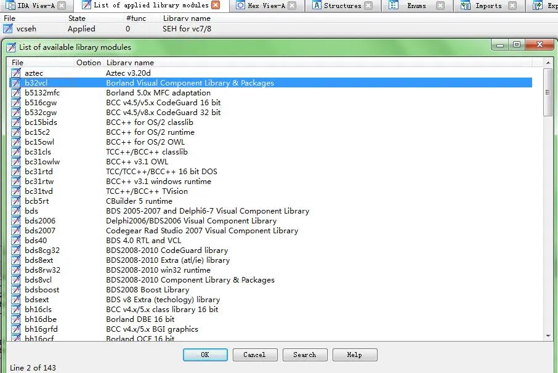Close the available library modules dialog
The height and width of the screenshot is (373, 558).
coord(540,44)
